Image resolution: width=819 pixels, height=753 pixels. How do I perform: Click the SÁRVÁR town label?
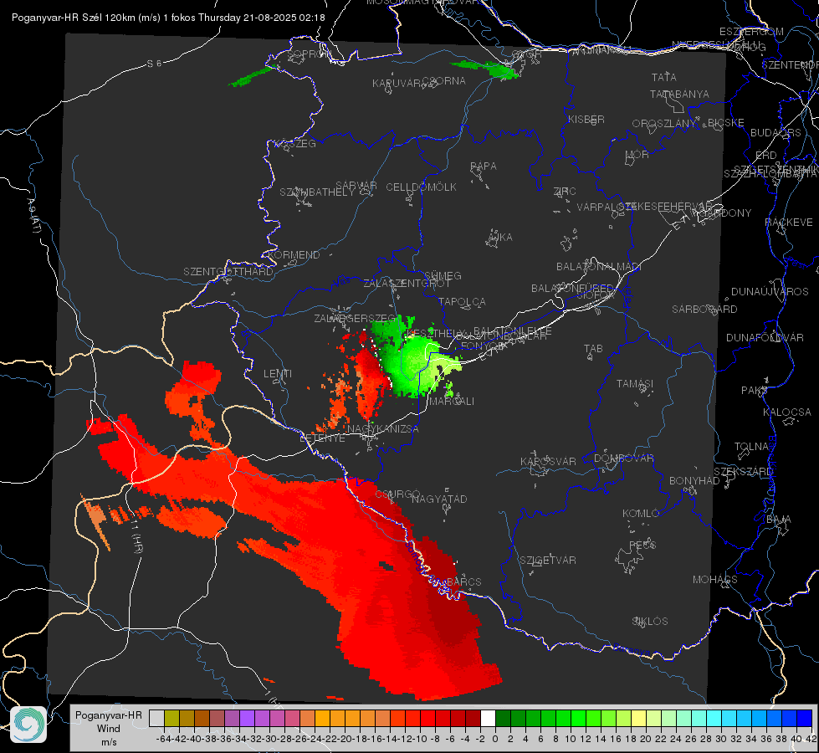coord(356,186)
